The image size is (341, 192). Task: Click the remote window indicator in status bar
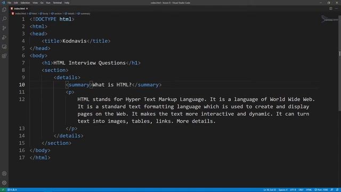[3, 190]
